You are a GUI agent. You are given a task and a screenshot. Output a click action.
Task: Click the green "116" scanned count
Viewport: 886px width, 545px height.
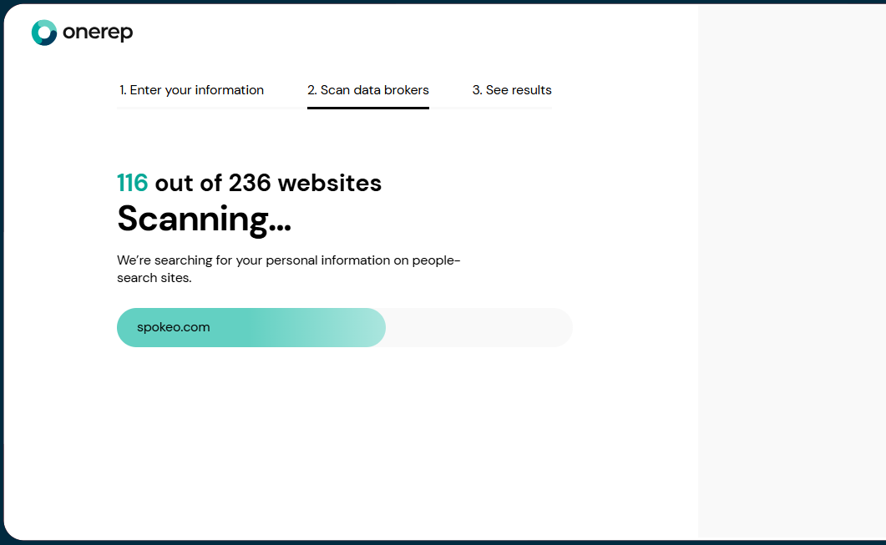pyautogui.click(x=132, y=183)
